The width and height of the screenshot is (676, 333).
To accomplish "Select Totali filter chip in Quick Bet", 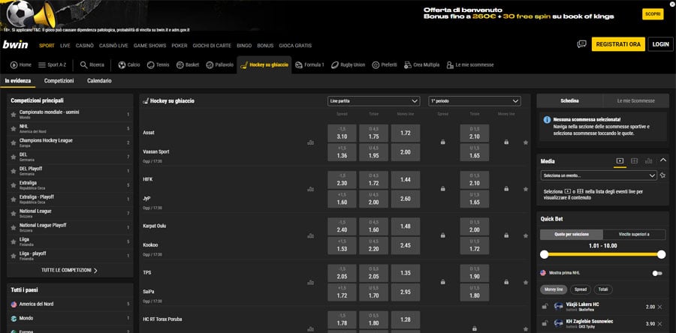I will coord(603,289).
